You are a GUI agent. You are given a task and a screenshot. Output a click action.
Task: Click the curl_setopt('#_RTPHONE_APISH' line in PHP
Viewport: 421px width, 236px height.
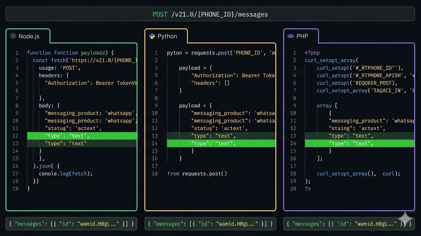point(366,75)
